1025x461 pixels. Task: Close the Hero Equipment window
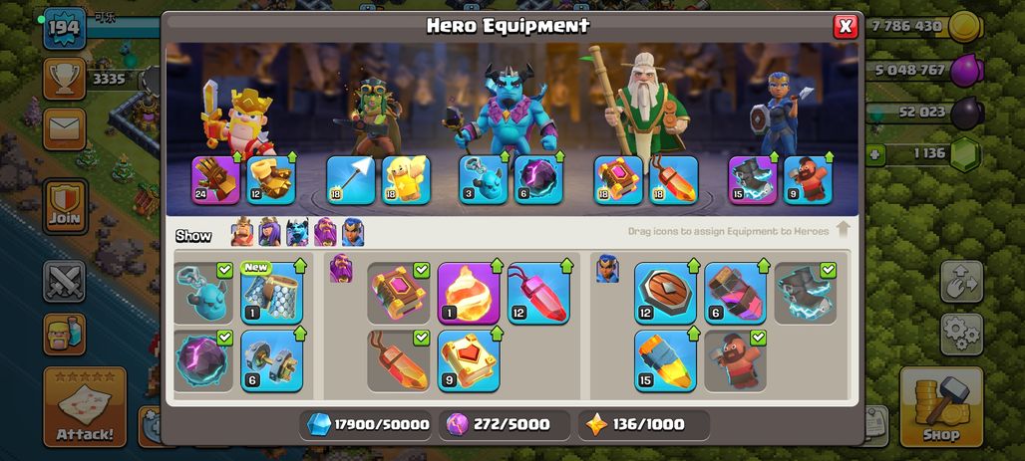point(846,26)
